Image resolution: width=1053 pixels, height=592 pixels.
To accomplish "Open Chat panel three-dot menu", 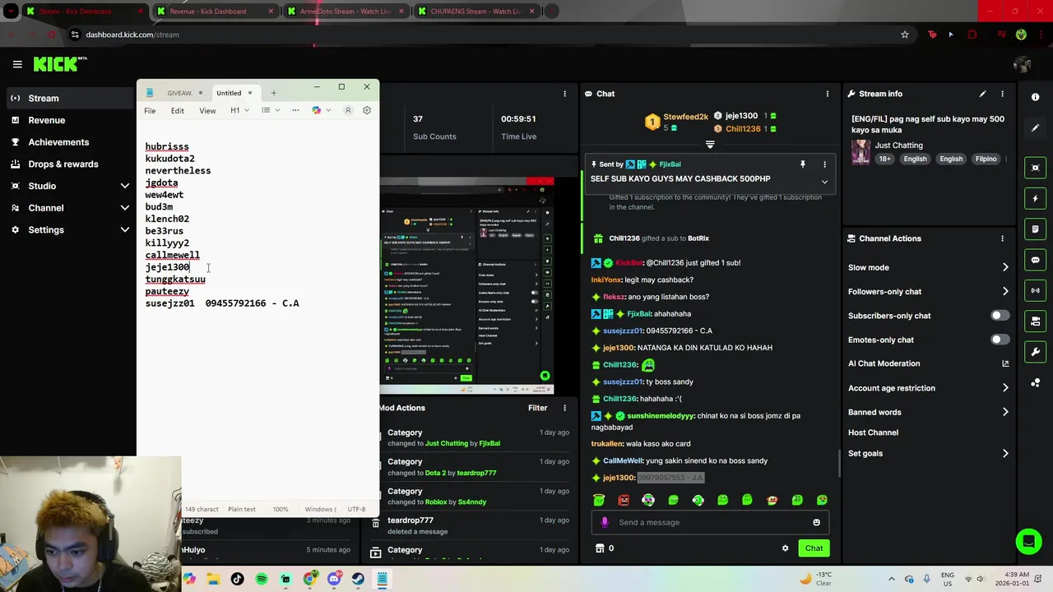I will pos(827,94).
